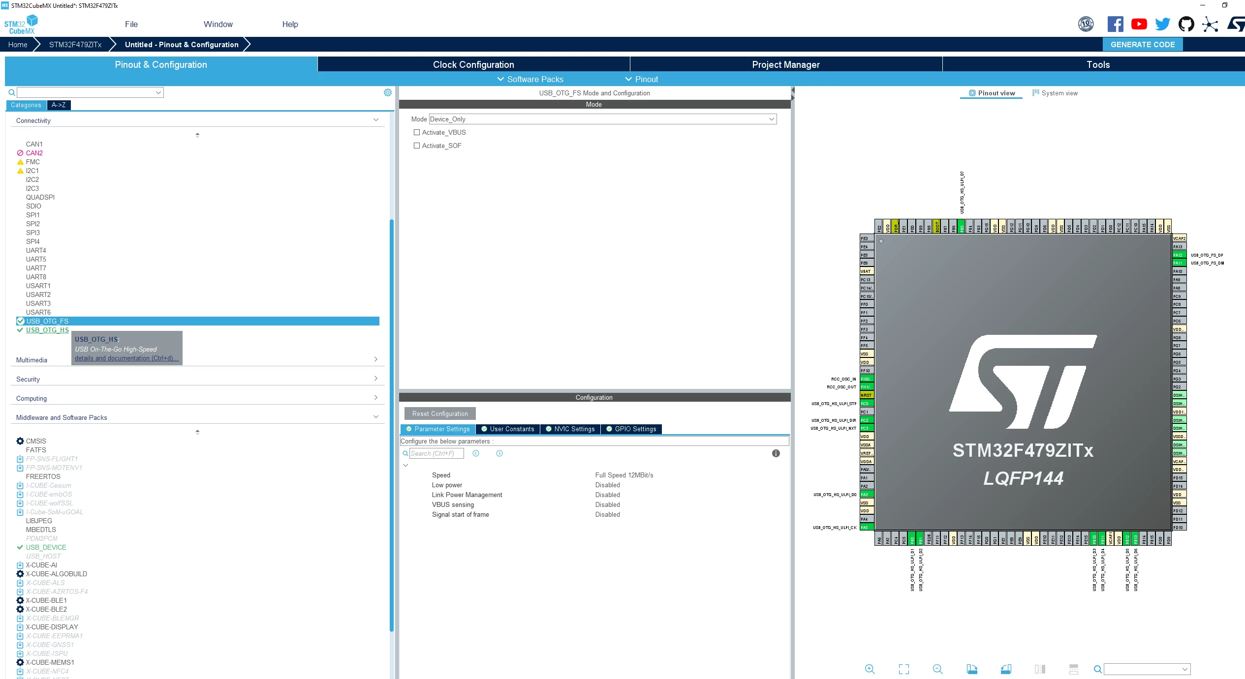Open the GitHub icon in header
Viewport: 1245px width, 679px height.
[x=1186, y=24]
